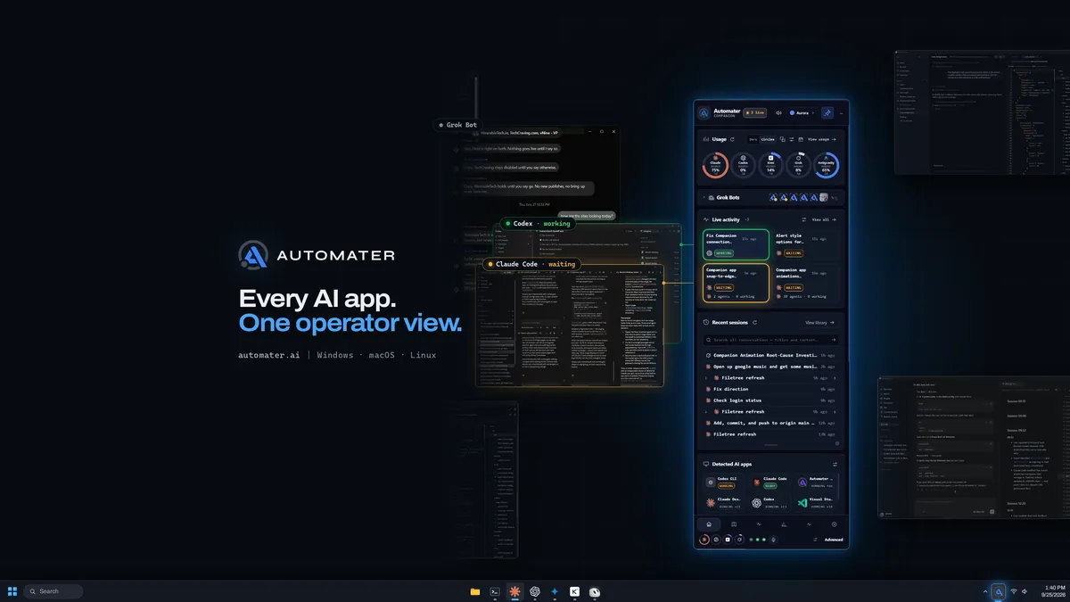Select the Claude Code detected app
This screenshot has height=602, width=1070.
(x=770, y=482)
